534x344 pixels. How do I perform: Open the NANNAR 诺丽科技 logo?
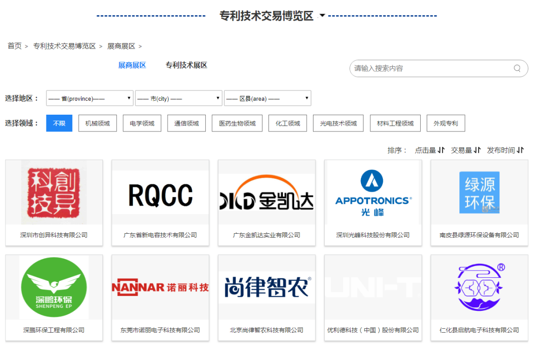[x=160, y=287]
